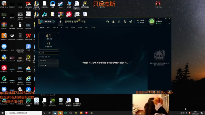The image size is (205, 115).
Task: Open the Store coins icon
Action: pos(131,22)
